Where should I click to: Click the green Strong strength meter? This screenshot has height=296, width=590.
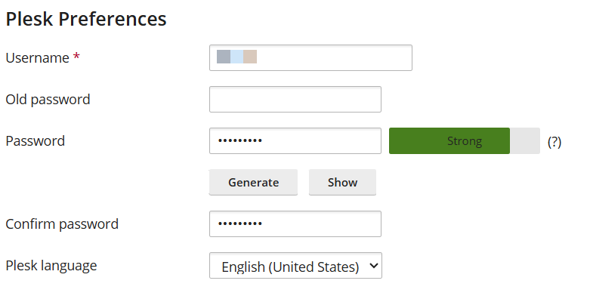click(449, 141)
